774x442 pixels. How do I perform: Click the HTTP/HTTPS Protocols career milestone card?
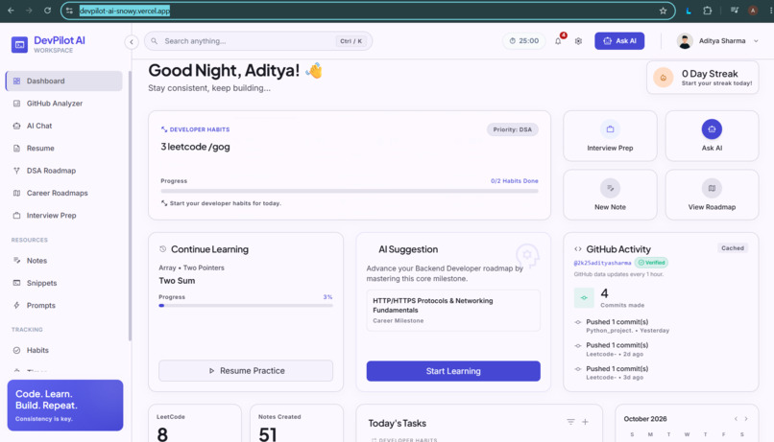(x=453, y=310)
